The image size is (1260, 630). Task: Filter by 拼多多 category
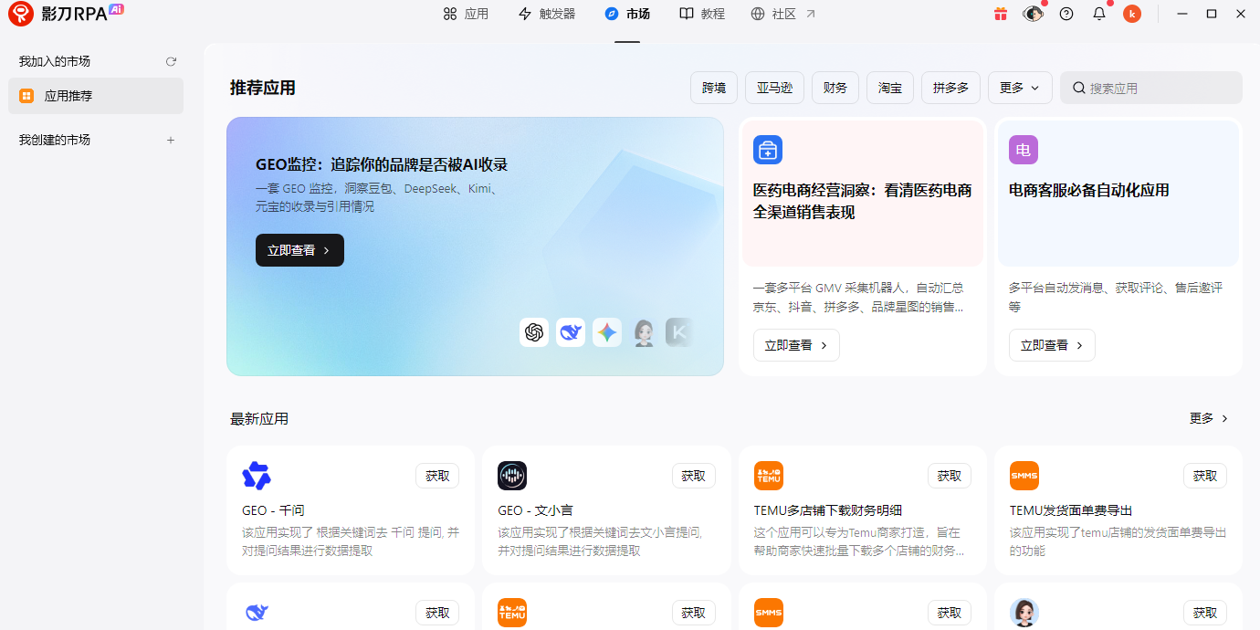[x=950, y=88]
